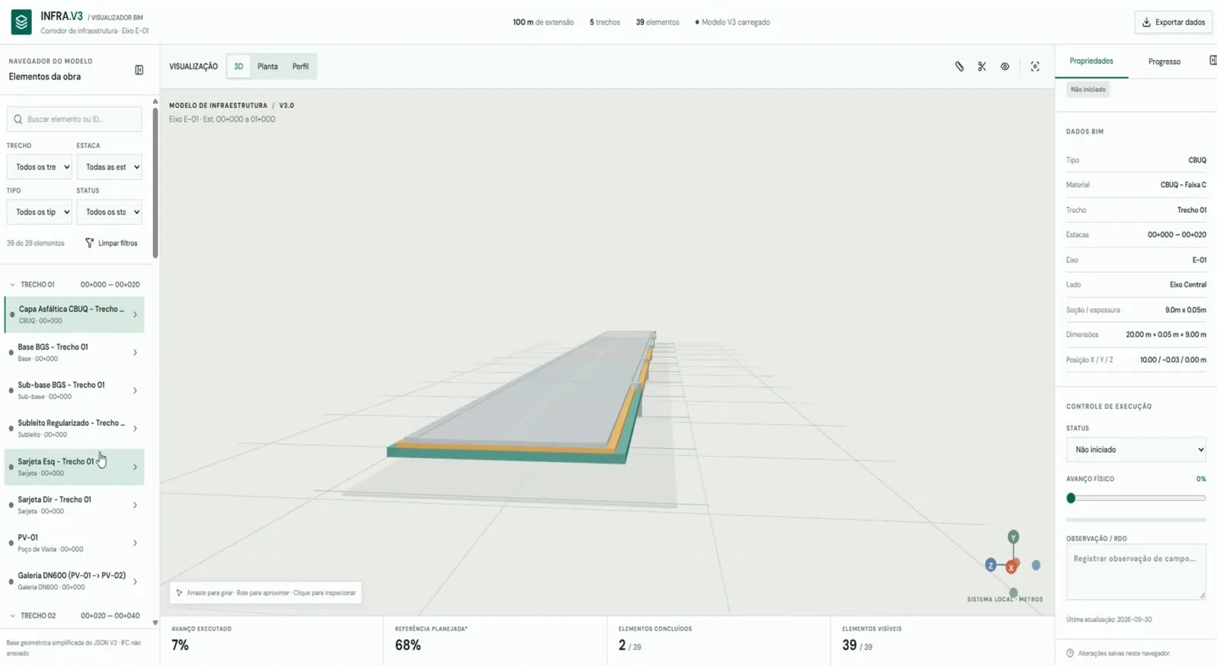Click in the Buscar elemento search field
Screen dimensions: 1217x666
74,119
